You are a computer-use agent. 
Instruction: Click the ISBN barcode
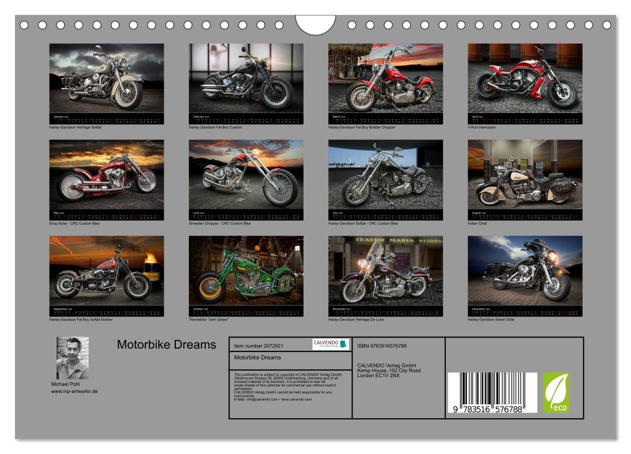tap(492, 393)
